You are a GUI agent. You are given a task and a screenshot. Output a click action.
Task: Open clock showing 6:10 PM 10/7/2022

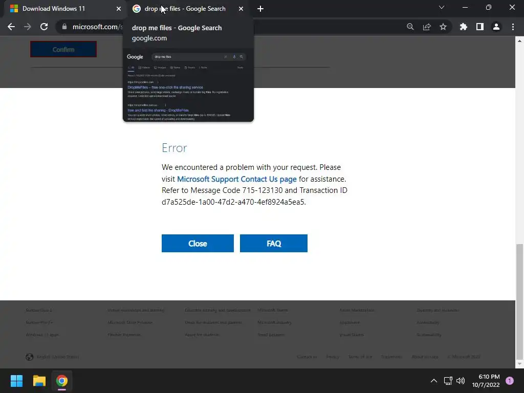point(486,381)
